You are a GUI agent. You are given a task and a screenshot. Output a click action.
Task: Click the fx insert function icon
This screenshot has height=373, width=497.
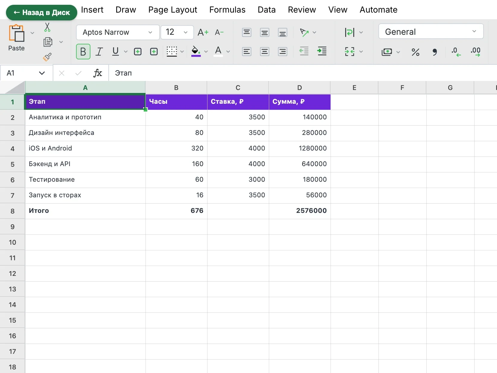coord(98,73)
